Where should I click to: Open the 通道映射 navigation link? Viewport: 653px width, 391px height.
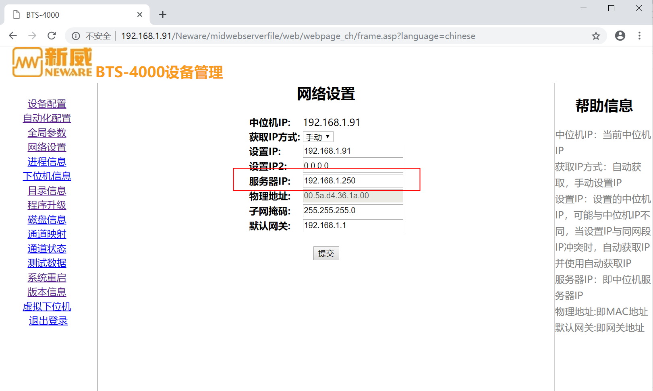click(x=47, y=234)
